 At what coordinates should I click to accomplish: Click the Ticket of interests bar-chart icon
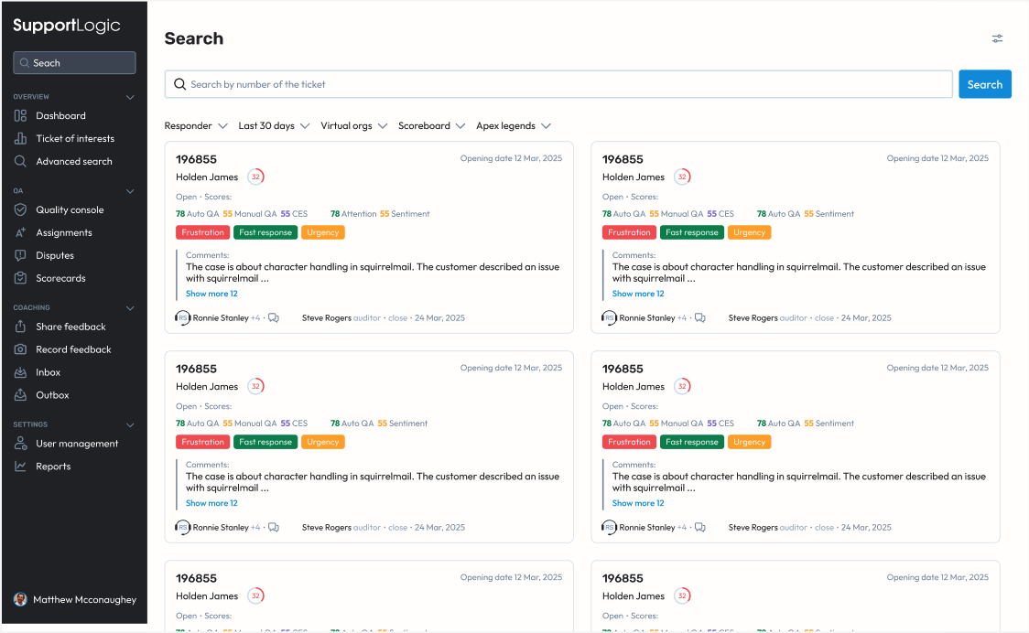point(20,138)
